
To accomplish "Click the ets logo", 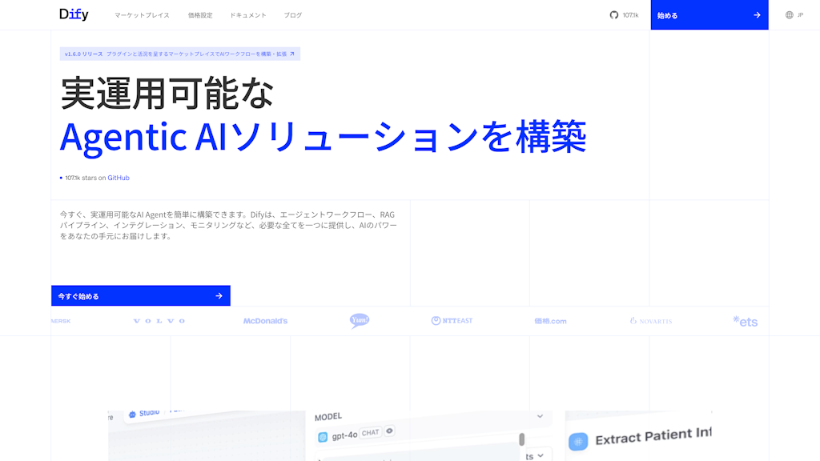I will coord(746,321).
